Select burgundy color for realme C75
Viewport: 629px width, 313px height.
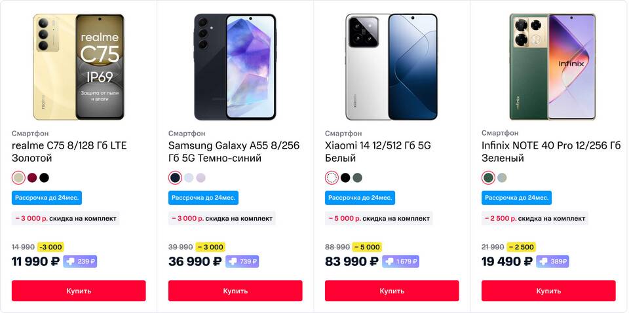32,177
